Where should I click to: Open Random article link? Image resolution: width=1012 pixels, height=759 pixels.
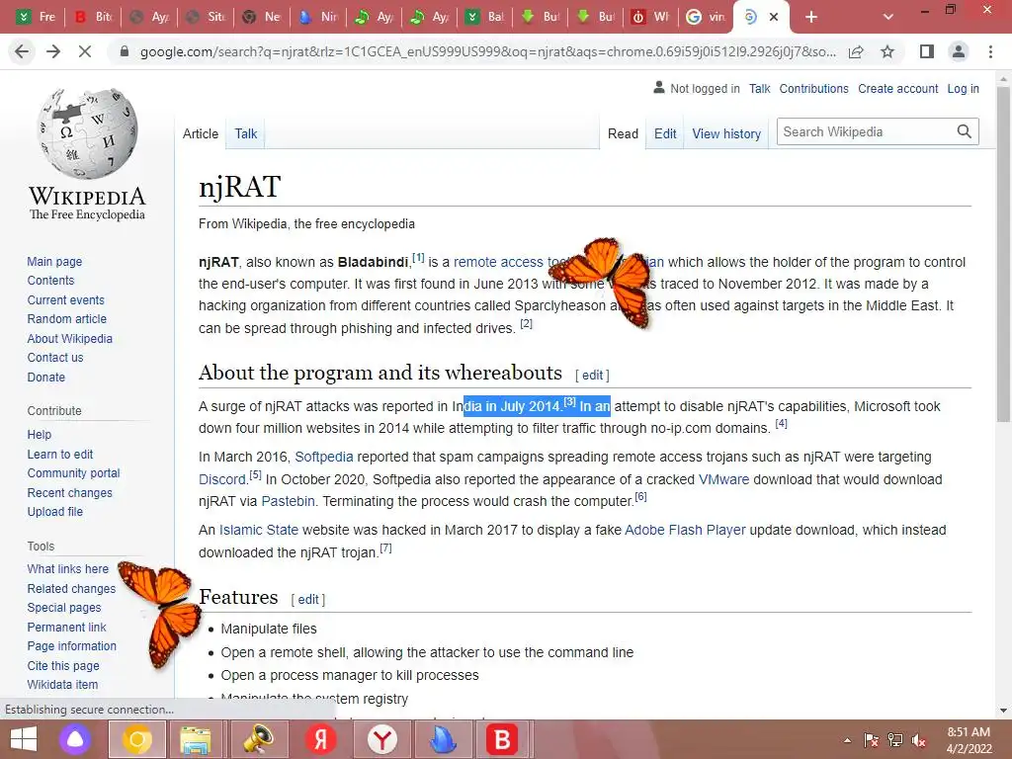66,319
